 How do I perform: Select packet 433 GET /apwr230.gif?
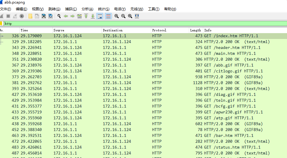pyautogui.click(x=143, y=112)
